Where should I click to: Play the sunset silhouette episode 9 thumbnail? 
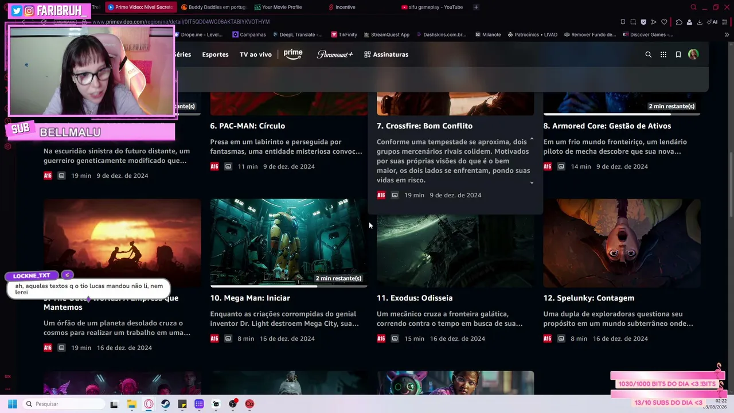pyautogui.click(x=122, y=243)
